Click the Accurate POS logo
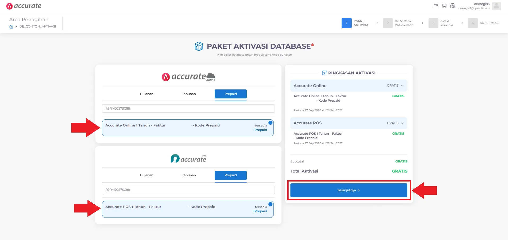 [188, 159]
